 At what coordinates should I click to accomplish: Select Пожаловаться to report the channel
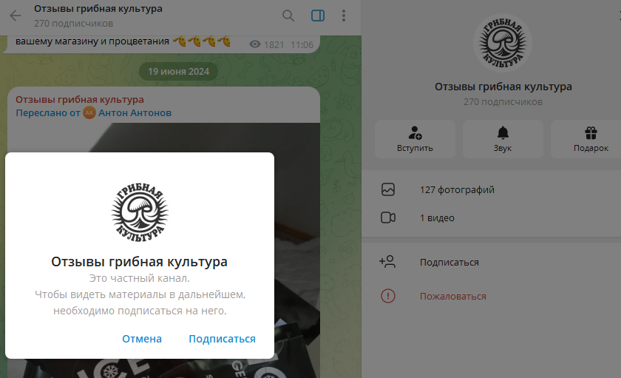coord(491,297)
